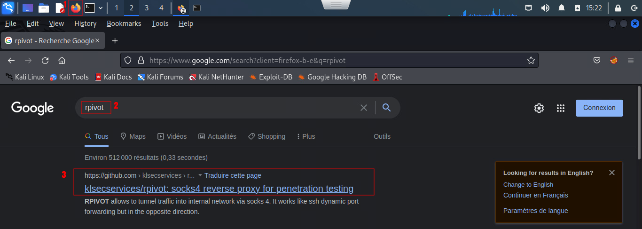Screen dimensions: 642x229
Task: Click the page's vertical scrollbar
Action: click(639, 122)
